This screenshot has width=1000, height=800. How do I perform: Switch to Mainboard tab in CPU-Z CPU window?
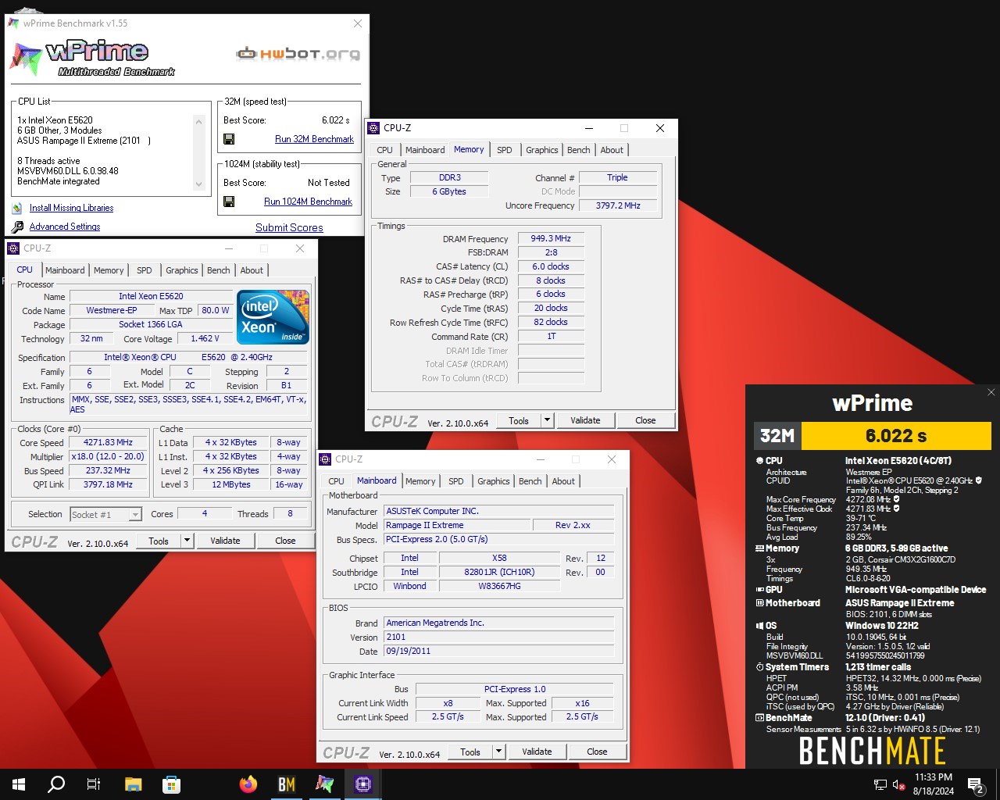tap(65, 270)
